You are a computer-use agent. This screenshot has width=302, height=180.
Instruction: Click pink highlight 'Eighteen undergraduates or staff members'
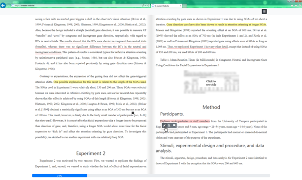(x=185, y=121)
